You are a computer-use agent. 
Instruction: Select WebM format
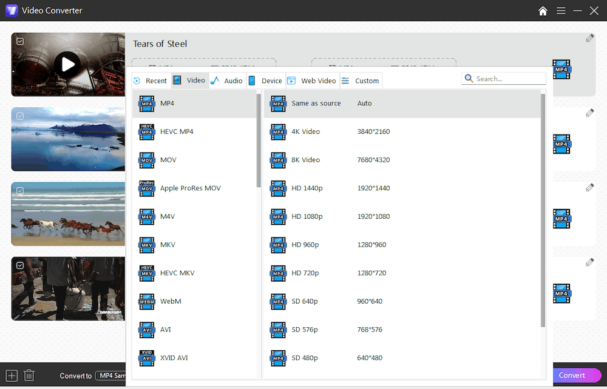pos(194,301)
